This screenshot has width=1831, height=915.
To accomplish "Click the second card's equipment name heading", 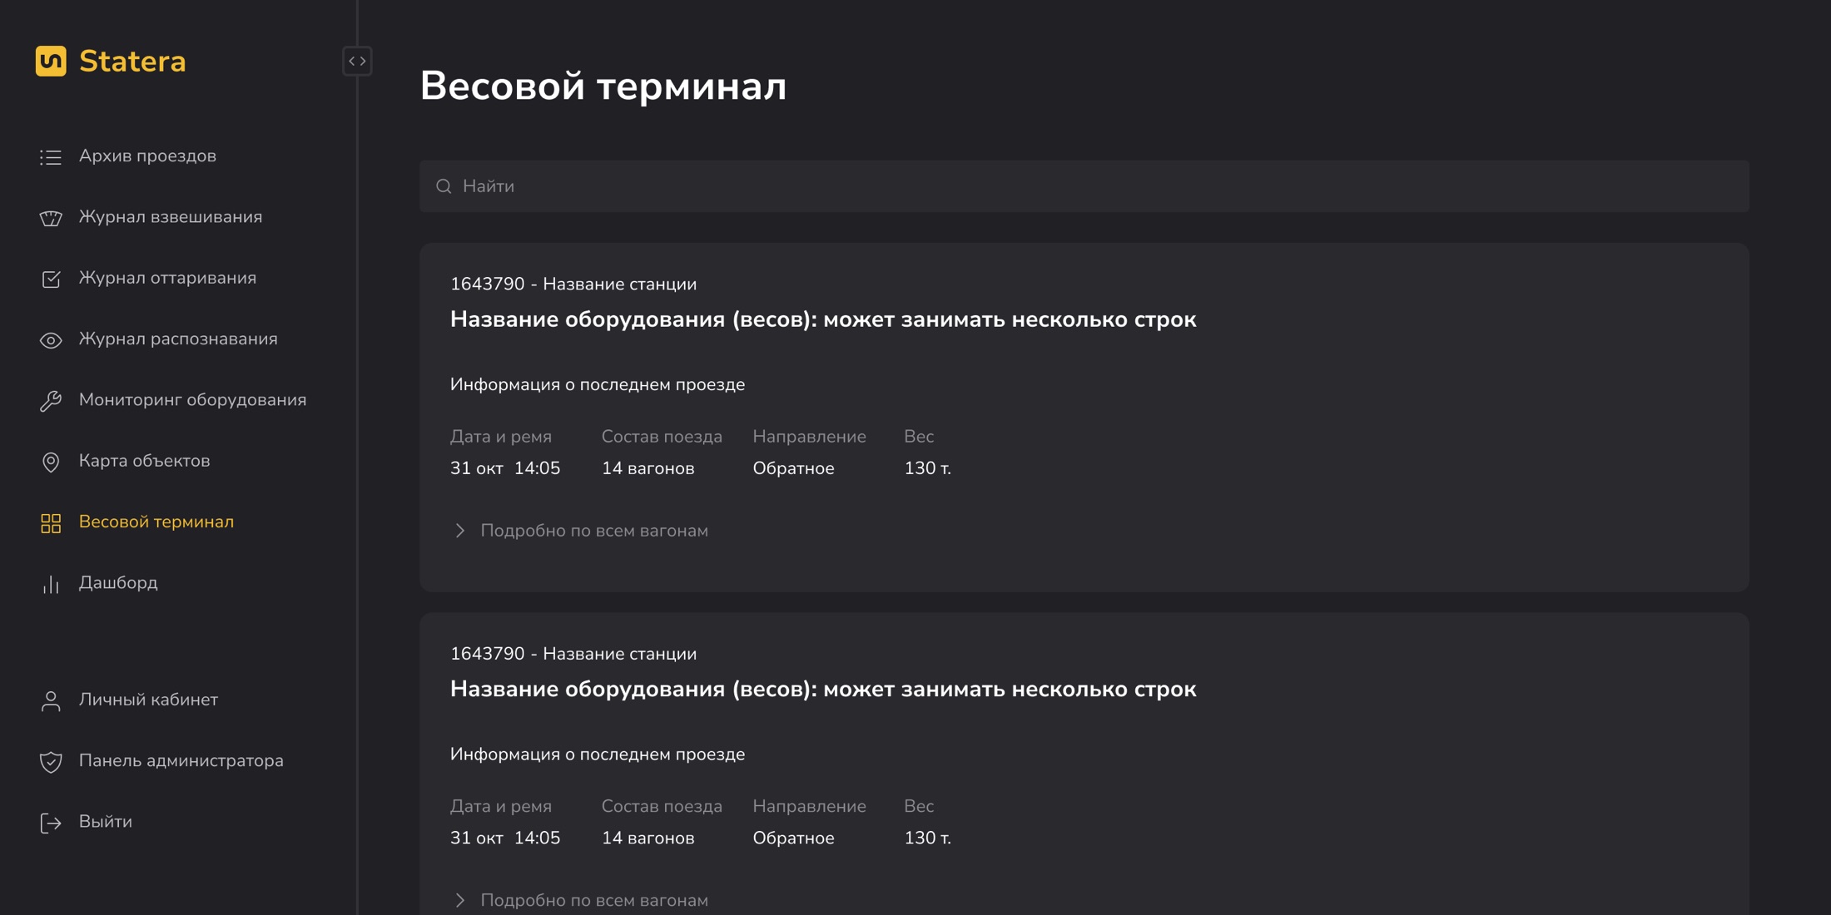I will click(823, 689).
